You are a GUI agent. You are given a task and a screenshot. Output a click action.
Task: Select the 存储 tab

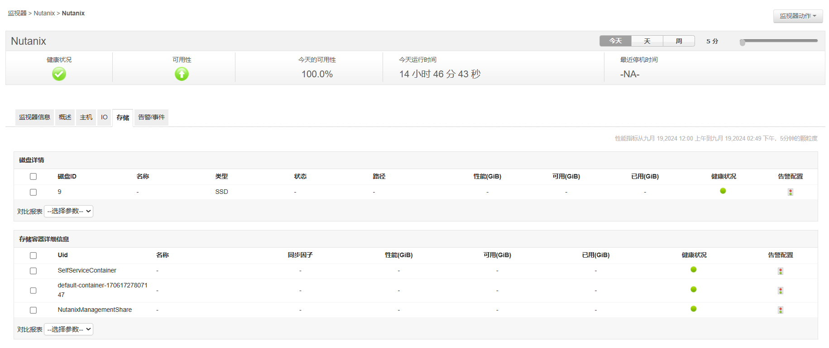click(123, 118)
